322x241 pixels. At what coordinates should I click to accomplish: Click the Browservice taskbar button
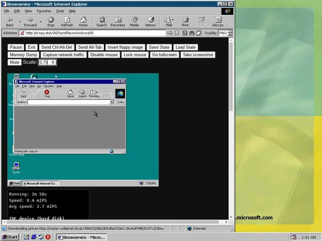(x=82, y=237)
